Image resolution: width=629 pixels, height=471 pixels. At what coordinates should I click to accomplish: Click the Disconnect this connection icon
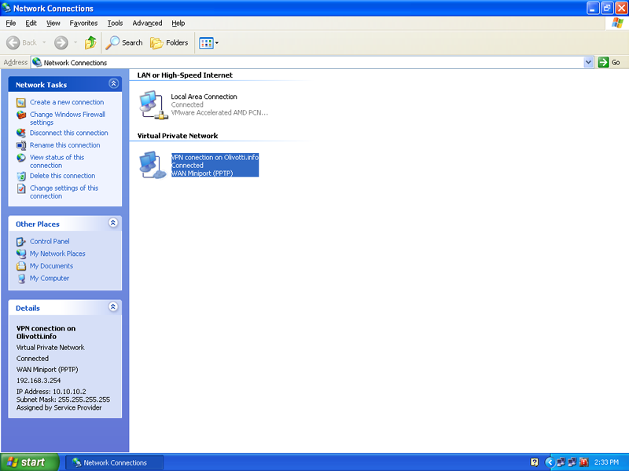coord(21,133)
